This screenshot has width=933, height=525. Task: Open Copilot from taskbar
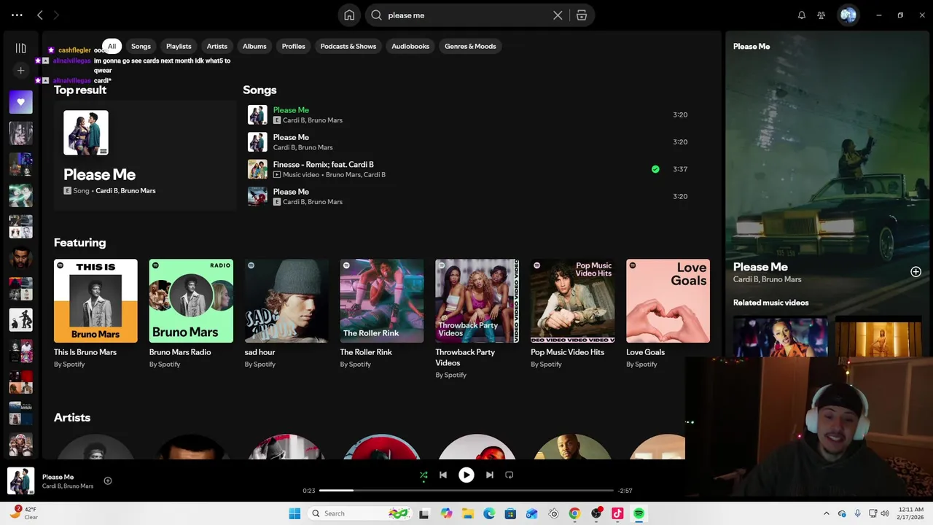(446, 513)
